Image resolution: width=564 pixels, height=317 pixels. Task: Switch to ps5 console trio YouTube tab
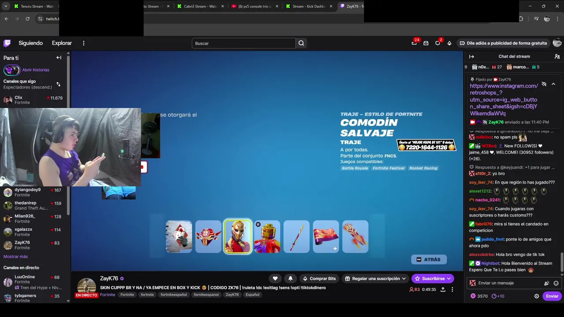(255, 6)
